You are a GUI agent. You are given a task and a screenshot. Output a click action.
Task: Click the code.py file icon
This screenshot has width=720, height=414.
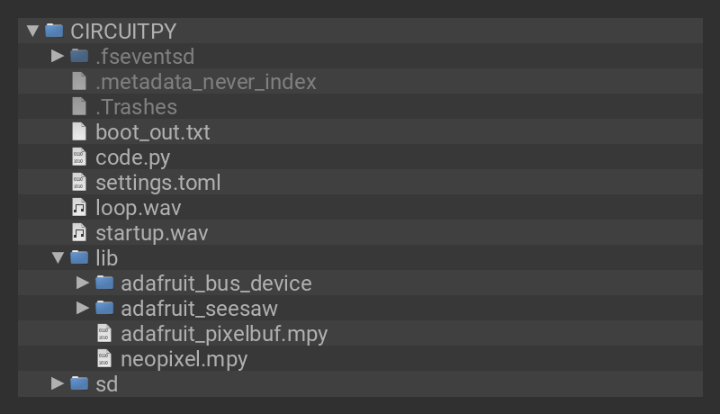tap(79, 157)
